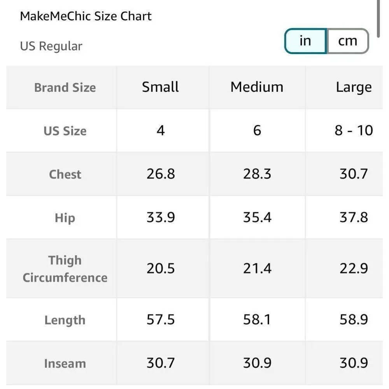This screenshot has width=389, height=389.
Task: Select the Medium column header
Action: 257,87
